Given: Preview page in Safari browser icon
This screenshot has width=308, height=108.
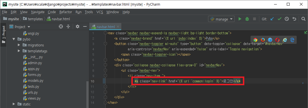Looking at the screenshot, I should click(x=270, y=40).
